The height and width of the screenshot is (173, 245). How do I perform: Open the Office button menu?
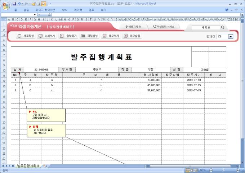pos(6,6)
